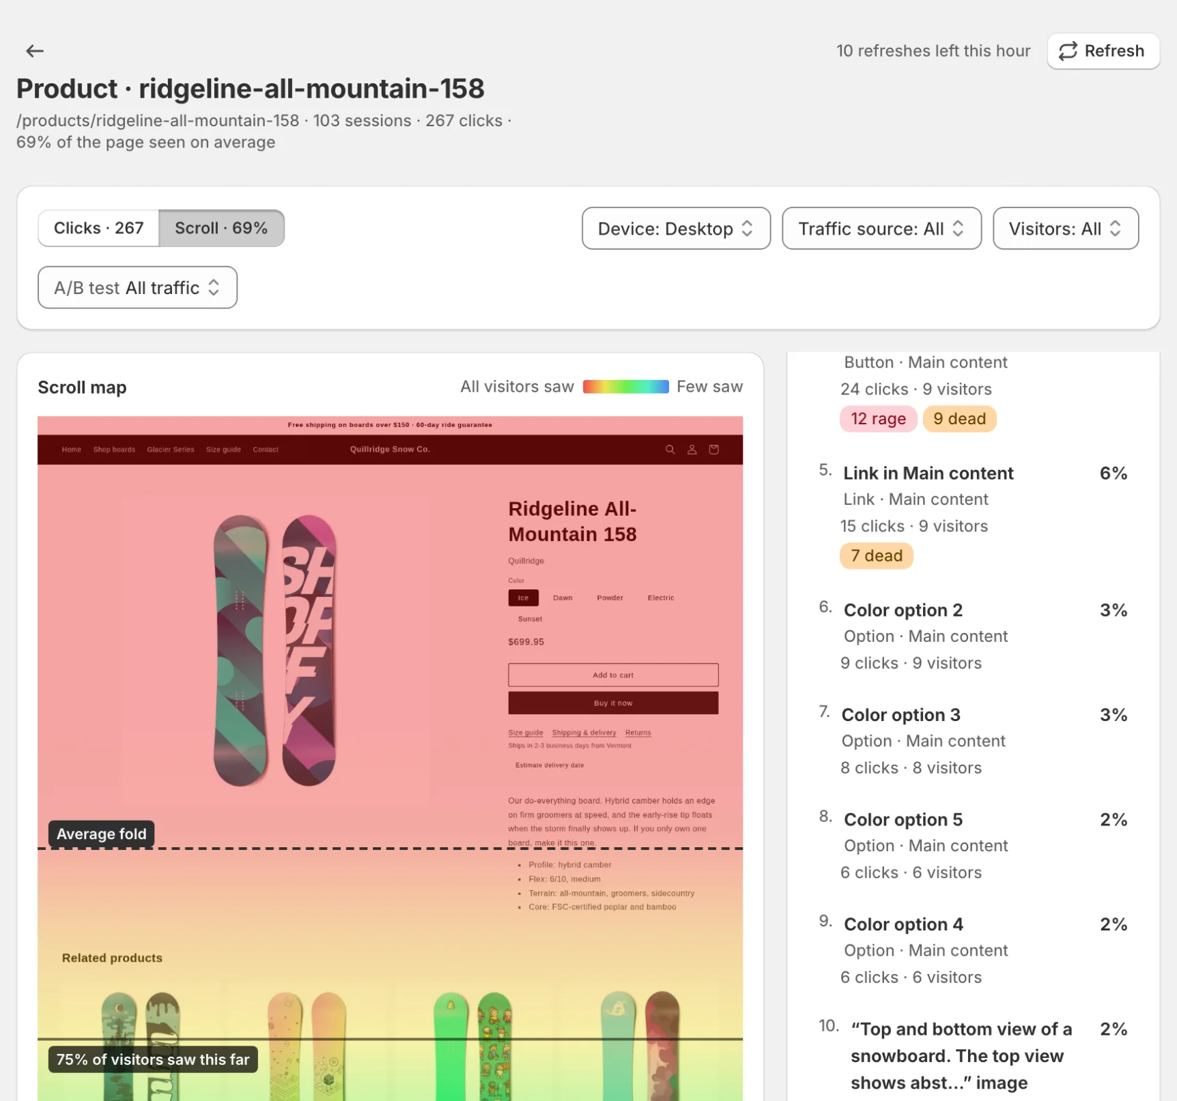Pick the Electric color option
Image resolution: width=1177 pixels, height=1101 pixels.
point(660,598)
